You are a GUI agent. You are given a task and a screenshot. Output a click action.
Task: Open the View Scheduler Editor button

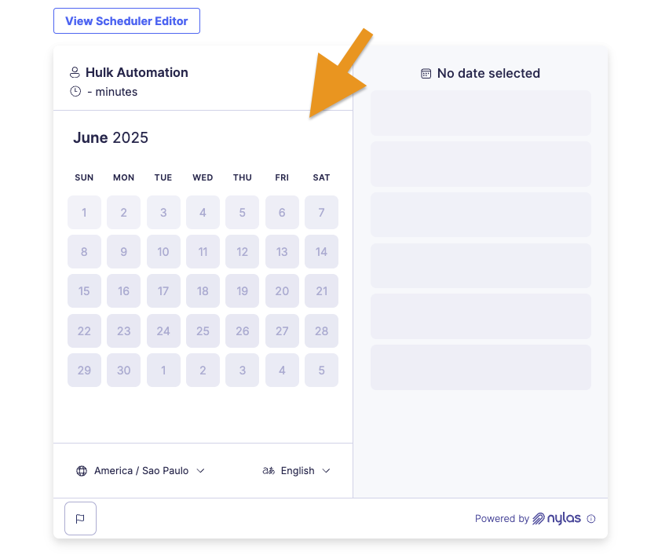(126, 21)
